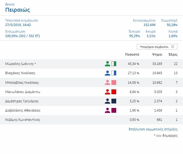Select candidate name Βλαχάκος Νικόλαος
The height and width of the screenshot is (154, 183).
(20, 73)
